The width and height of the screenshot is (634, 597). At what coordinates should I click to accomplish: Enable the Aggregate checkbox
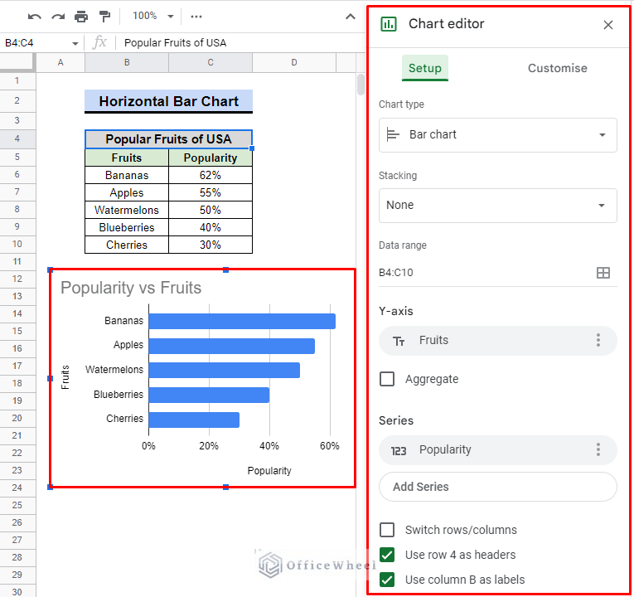click(387, 379)
